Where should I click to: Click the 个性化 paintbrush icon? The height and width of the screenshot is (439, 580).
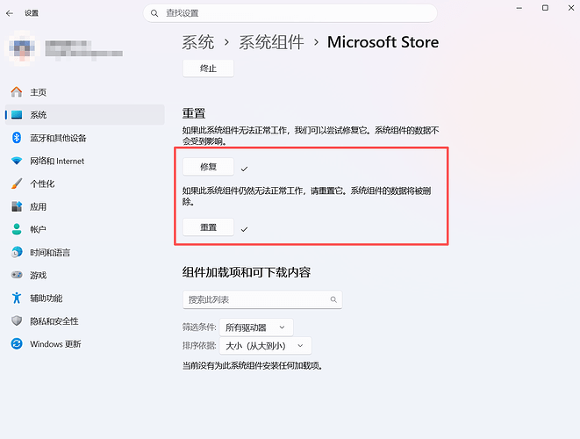coord(17,184)
